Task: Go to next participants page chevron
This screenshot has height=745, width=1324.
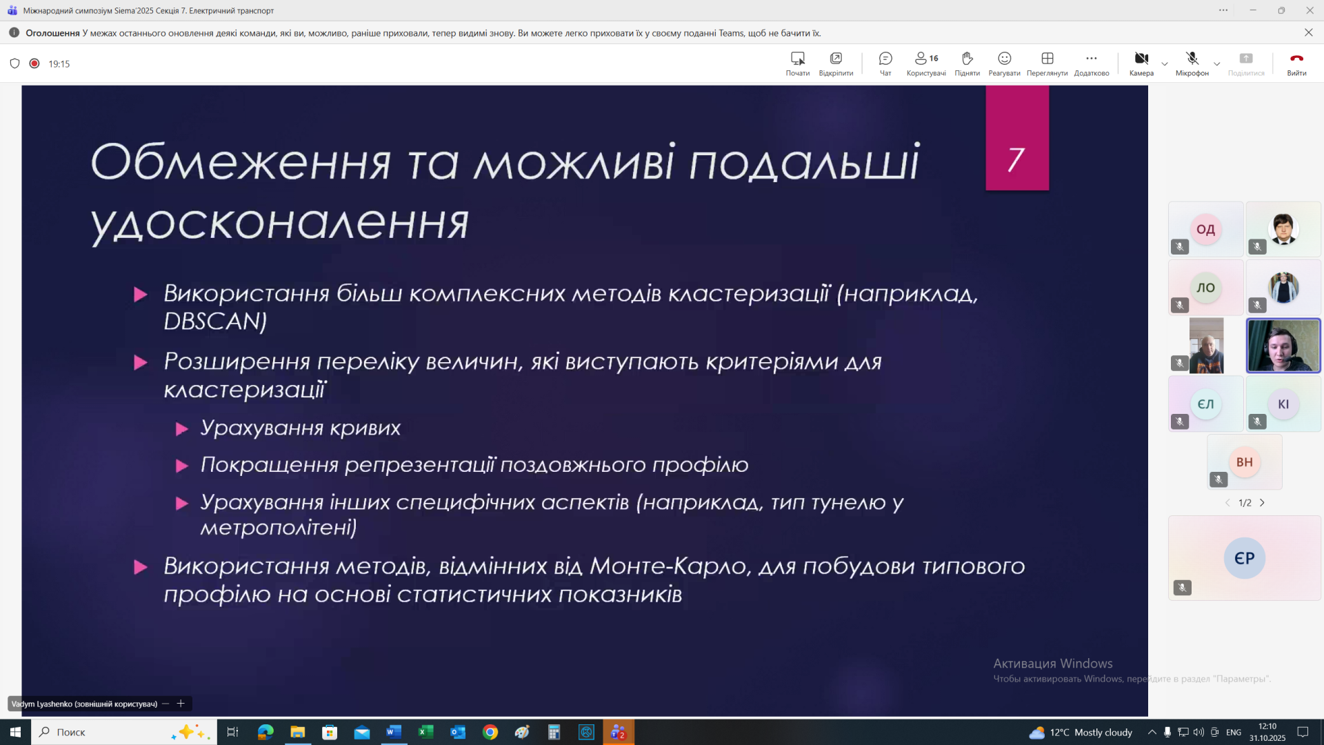Action: coord(1263,503)
